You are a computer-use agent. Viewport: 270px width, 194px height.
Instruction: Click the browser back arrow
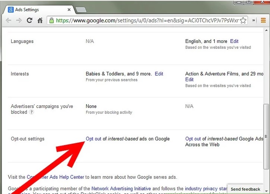coord(9,20)
